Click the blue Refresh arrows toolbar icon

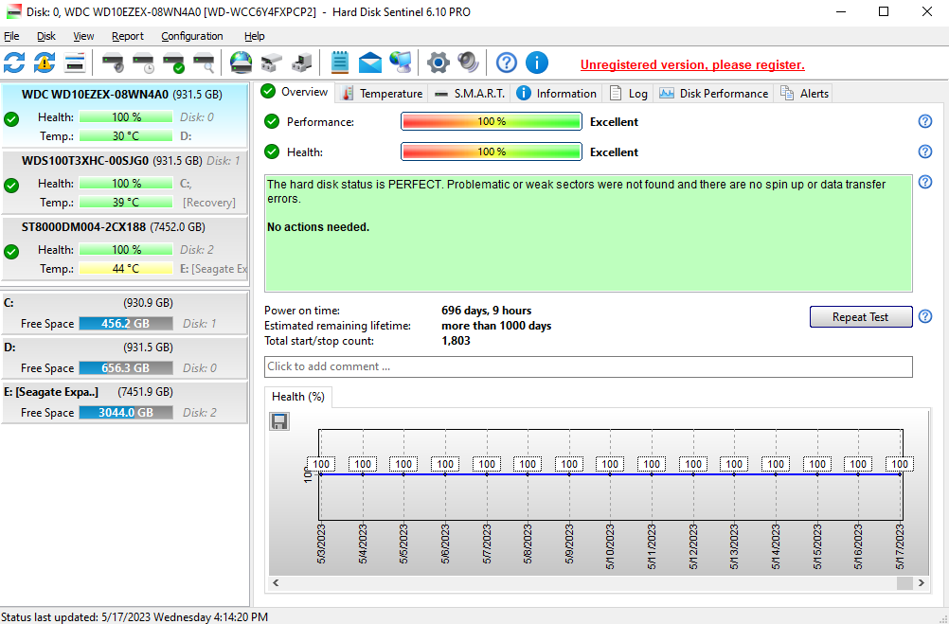coord(14,62)
